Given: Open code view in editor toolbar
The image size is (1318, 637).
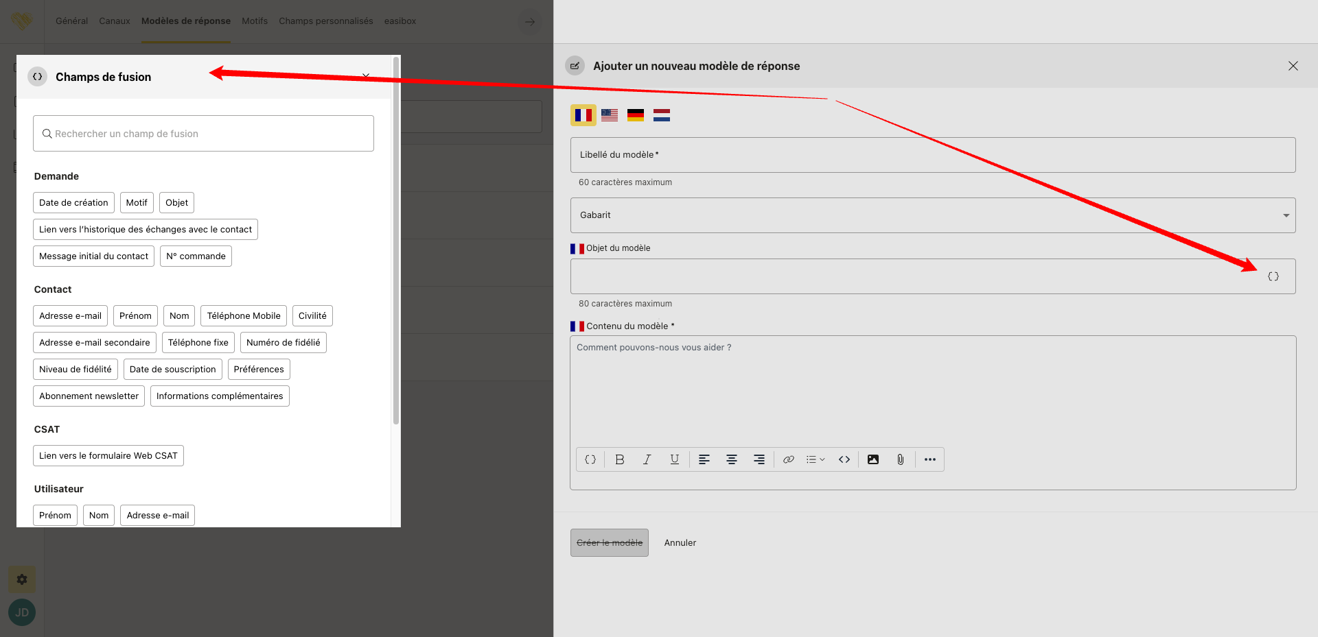Looking at the screenshot, I should pos(844,459).
